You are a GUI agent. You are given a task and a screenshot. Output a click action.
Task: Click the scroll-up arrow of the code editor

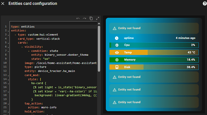(x=99, y=23)
